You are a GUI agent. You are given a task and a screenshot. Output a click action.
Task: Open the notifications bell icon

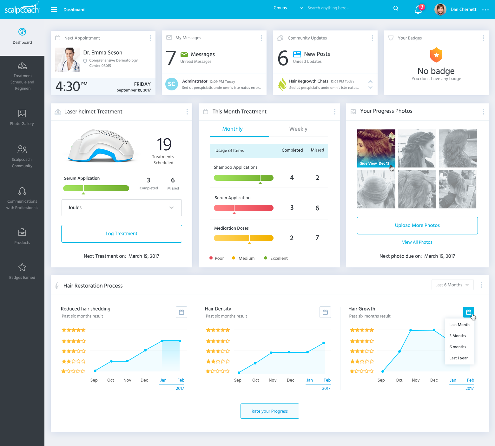418,10
